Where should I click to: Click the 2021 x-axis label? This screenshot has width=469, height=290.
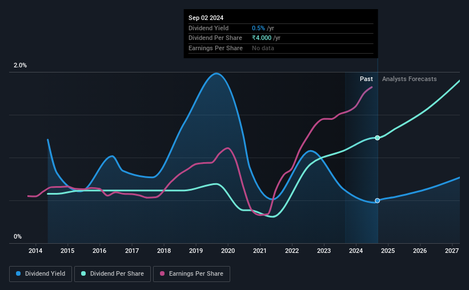click(259, 251)
